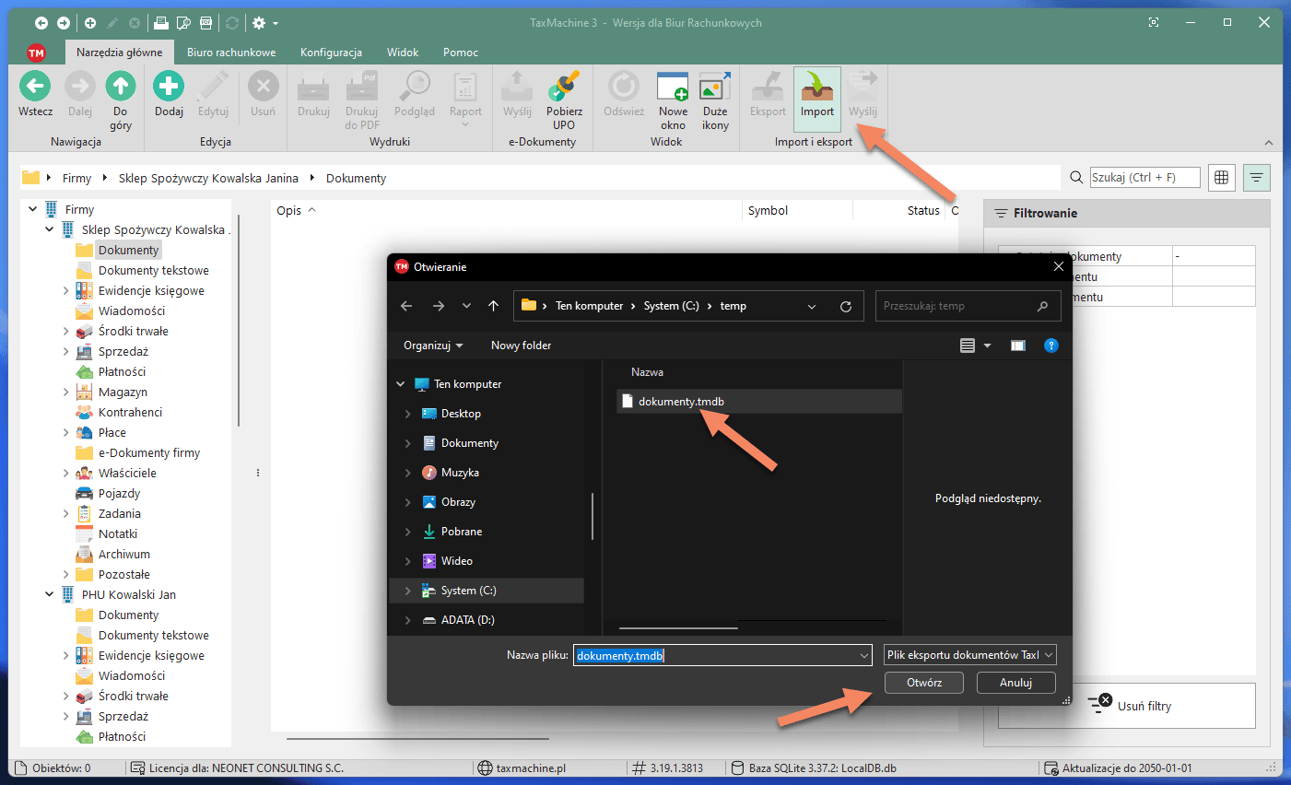Expand the Organizuj dropdown menu

(x=433, y=346)
